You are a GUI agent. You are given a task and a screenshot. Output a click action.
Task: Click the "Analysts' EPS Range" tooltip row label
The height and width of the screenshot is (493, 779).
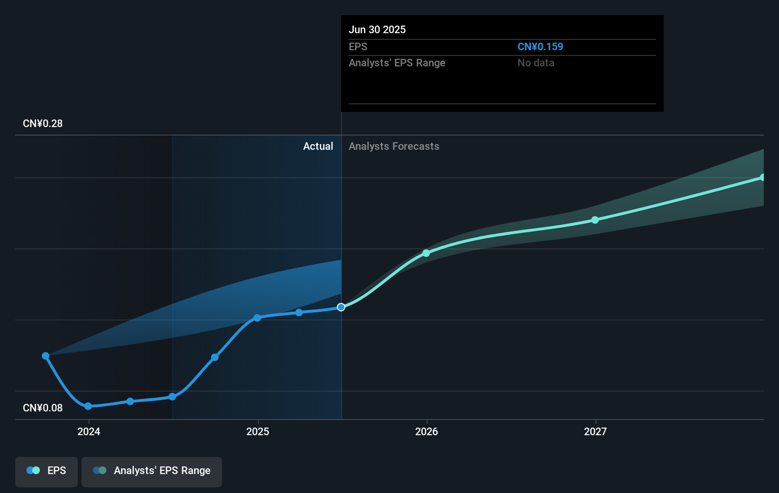(397, 63)
